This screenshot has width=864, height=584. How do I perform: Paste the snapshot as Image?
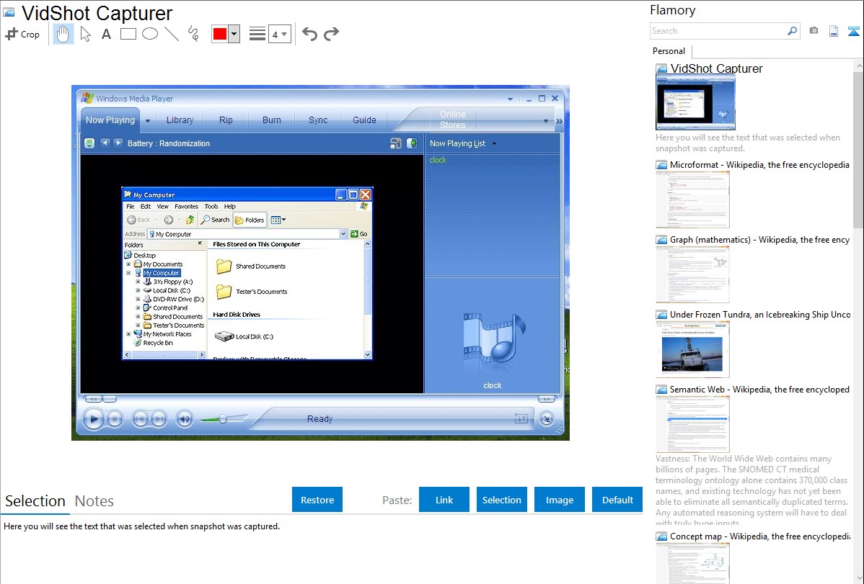point(560,500)
